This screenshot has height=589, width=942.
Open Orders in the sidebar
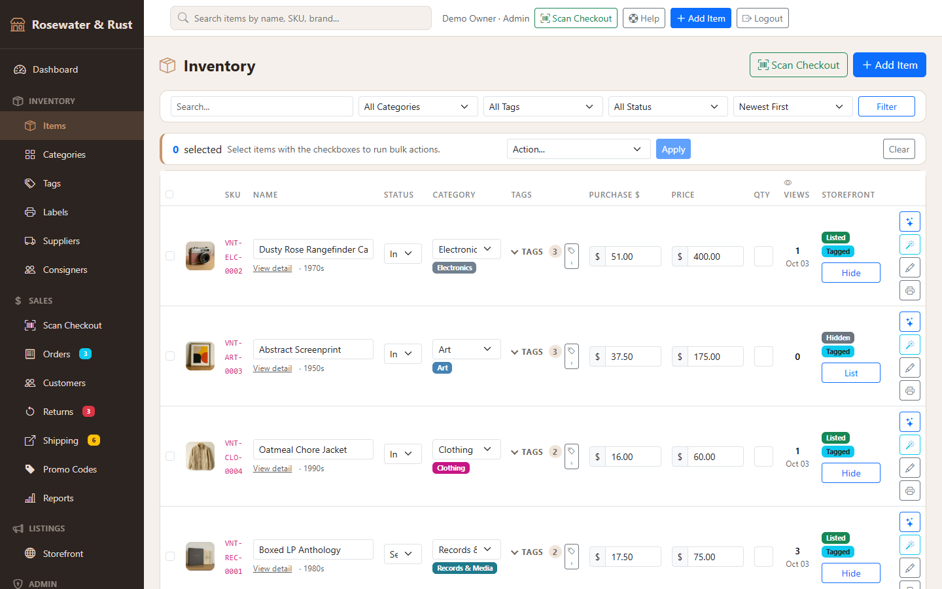click(x=72, y=354)
